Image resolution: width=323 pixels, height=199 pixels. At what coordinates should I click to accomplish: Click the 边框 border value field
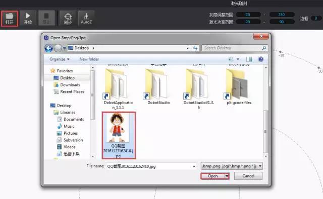(x=316, y=18)
